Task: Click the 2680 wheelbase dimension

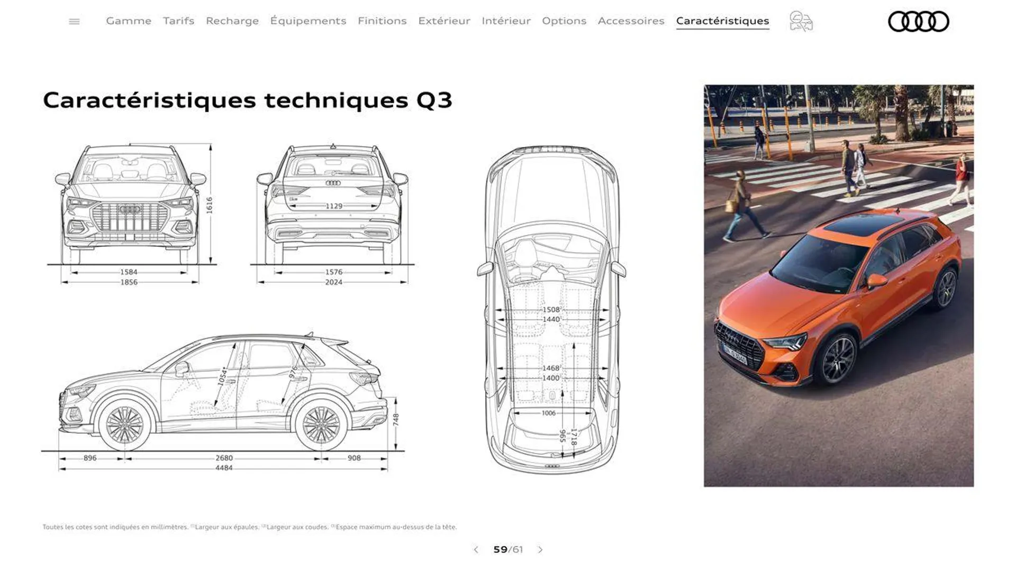Action: coord(224,458)
